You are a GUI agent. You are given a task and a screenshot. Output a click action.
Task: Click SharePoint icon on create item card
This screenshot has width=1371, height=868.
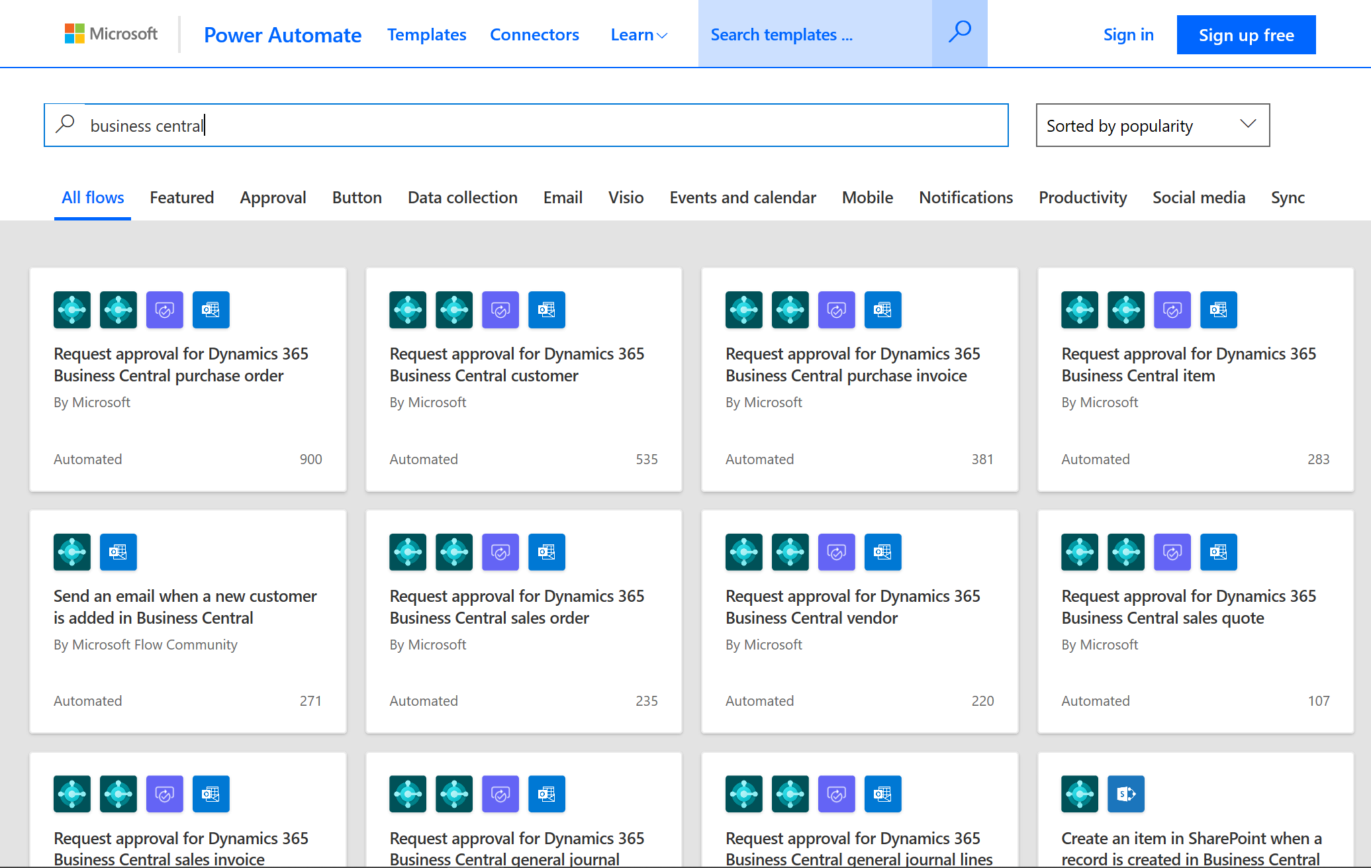click(x=1126, y=794)
